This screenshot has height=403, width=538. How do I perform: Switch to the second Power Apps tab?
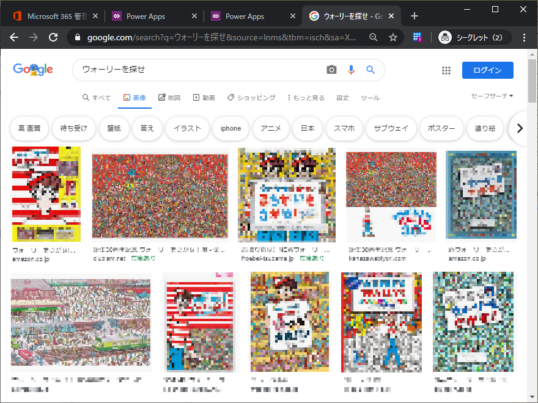(x=252, y=16)
